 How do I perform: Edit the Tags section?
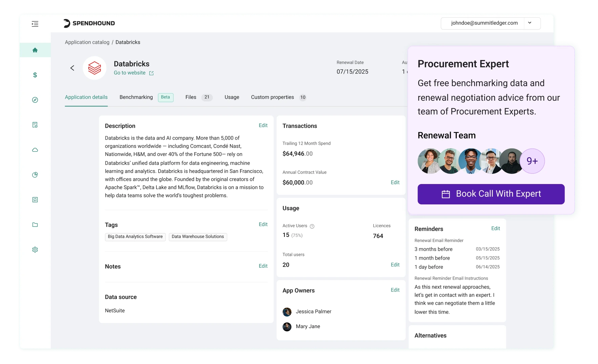point(263,224)
